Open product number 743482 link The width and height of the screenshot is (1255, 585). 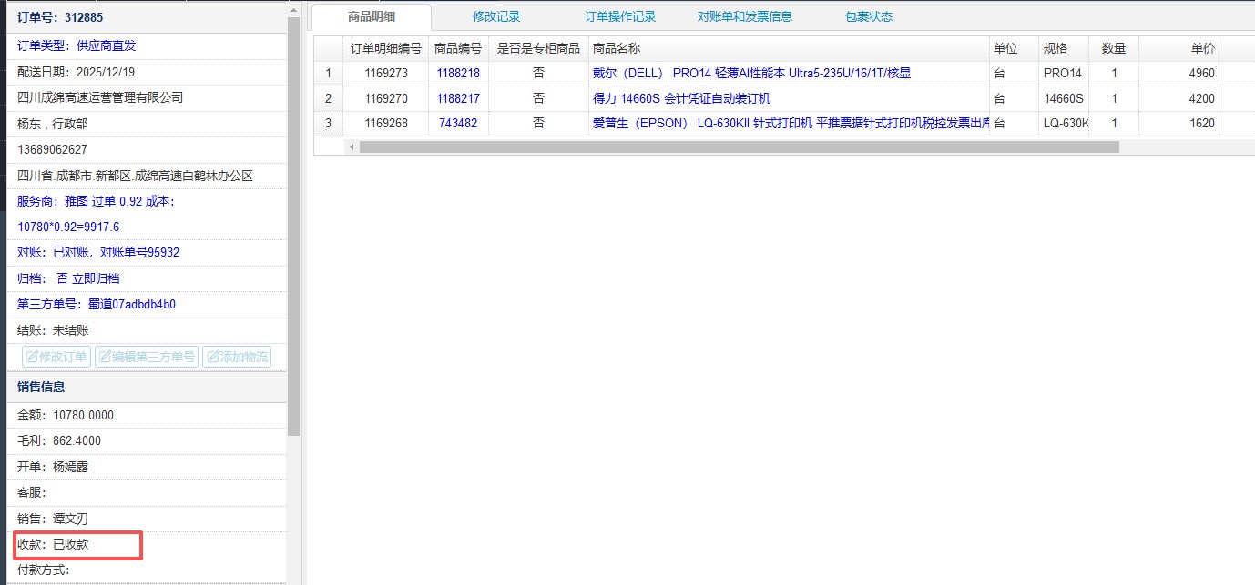pyautogui.click(x=457, y=124)
